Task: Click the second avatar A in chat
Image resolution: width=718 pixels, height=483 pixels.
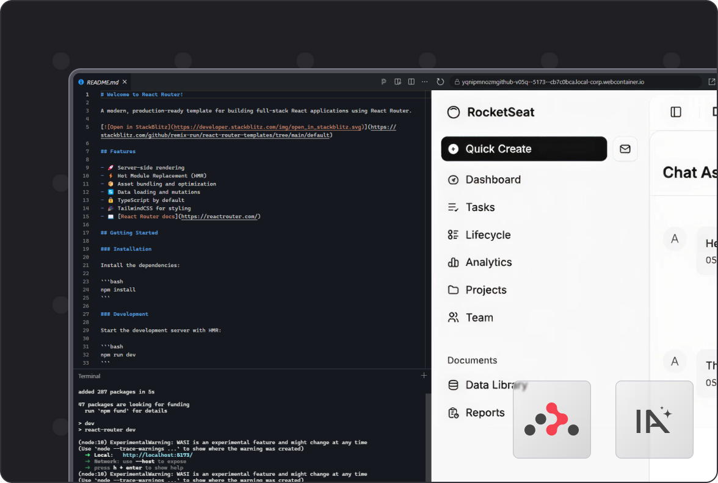Action: tap(675, 361)
